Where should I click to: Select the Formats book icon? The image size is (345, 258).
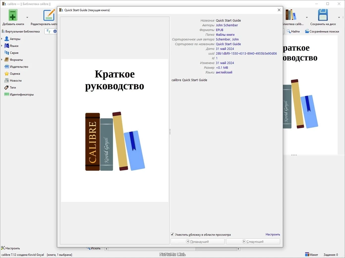click(7, 60)
